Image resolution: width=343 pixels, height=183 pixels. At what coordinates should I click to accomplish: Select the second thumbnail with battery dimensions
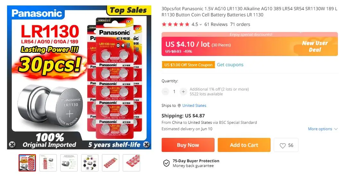point(48,163)
